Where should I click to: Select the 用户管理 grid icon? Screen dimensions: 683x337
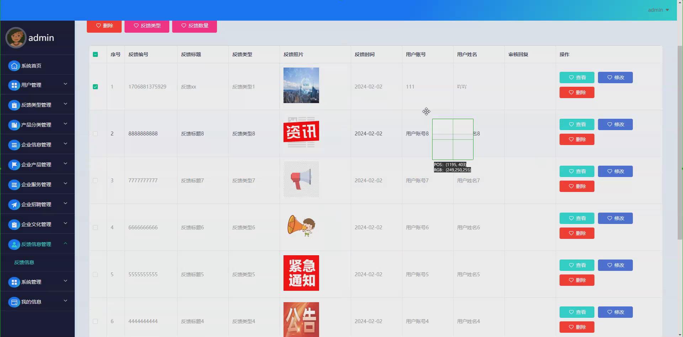pos(14,85)
